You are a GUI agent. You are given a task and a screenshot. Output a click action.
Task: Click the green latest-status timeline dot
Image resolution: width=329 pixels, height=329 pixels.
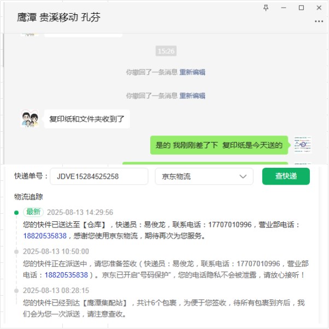pyautogui.click(x=16, y=213)
